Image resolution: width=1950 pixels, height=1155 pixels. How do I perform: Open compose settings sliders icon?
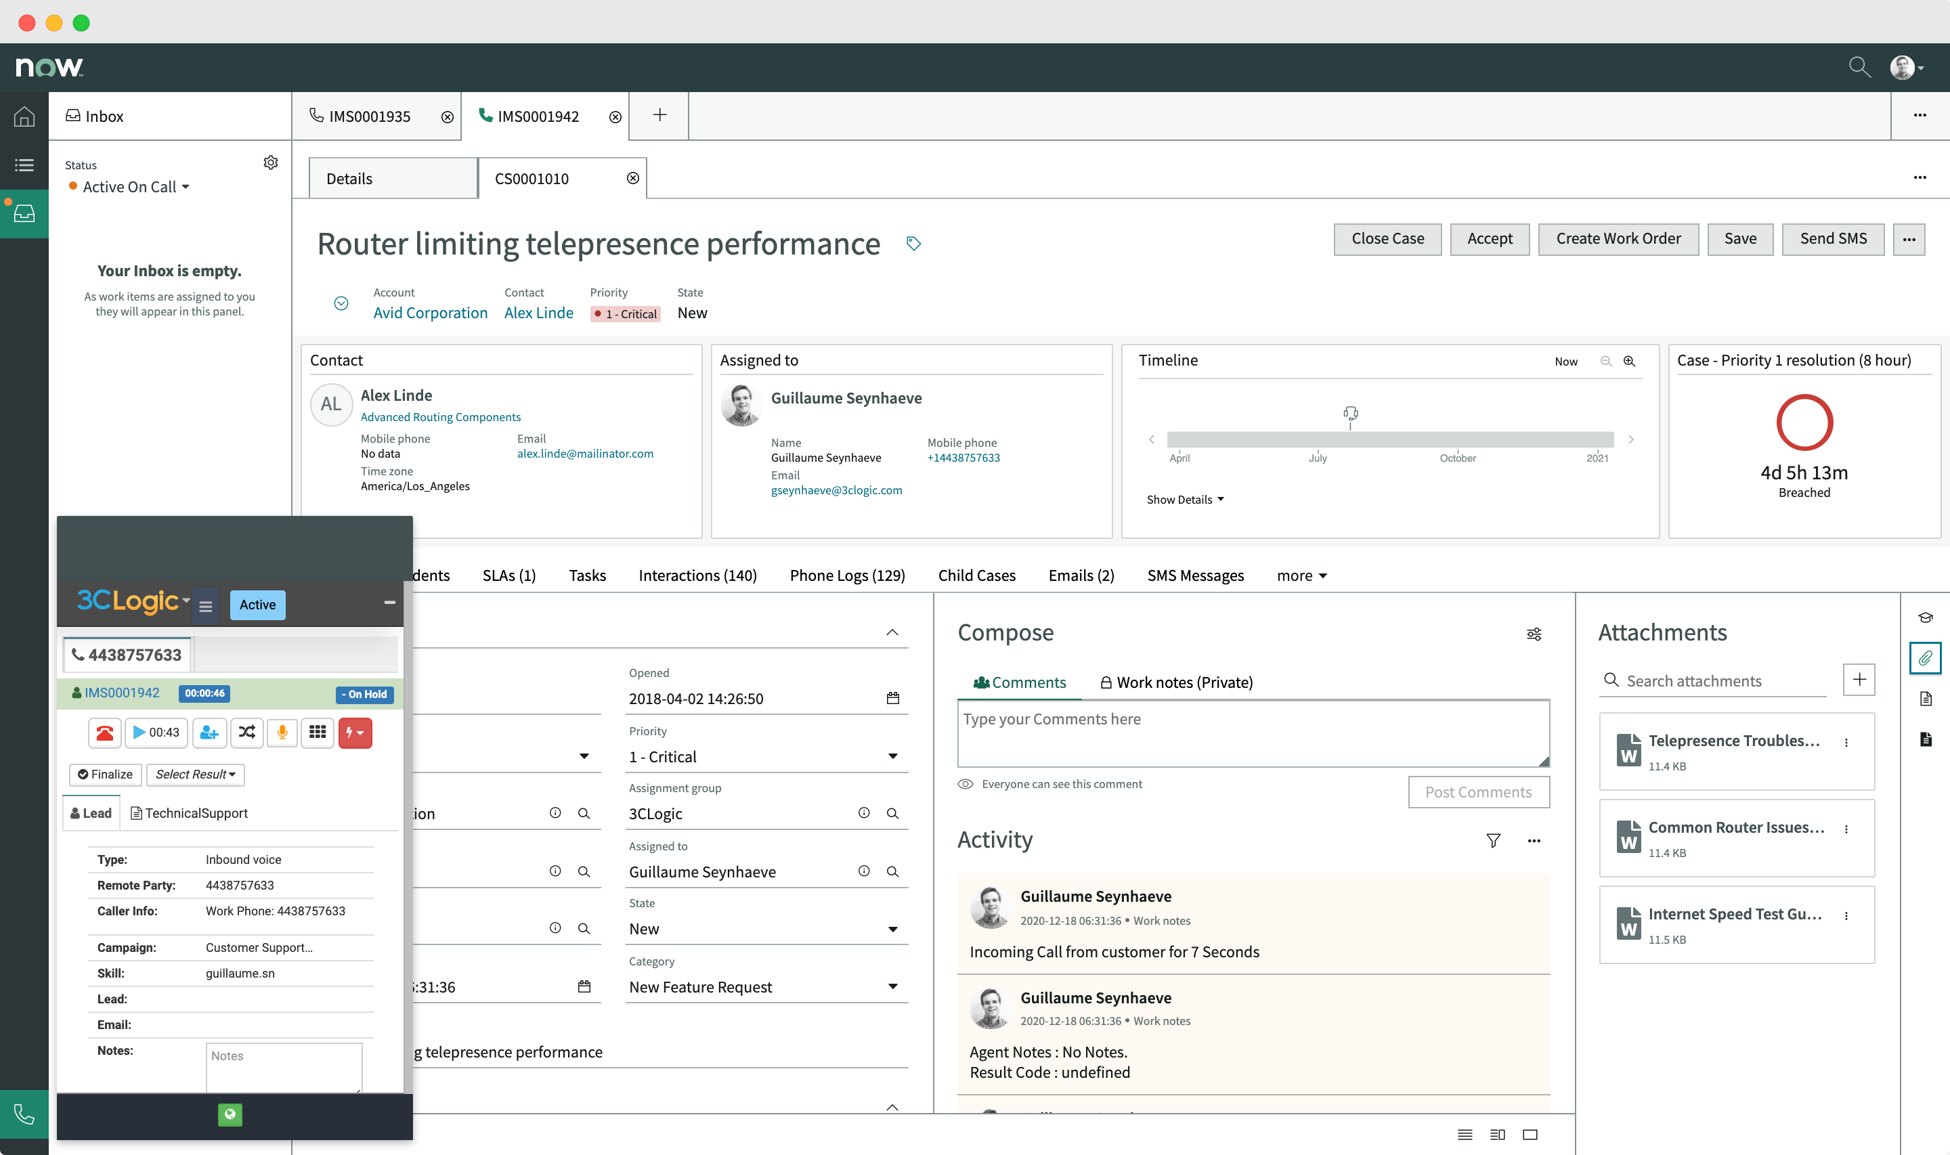(1534, 634)
